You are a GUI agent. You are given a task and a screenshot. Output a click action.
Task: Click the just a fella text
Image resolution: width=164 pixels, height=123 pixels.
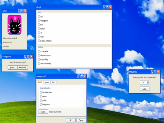pyautogui.click(x=6, y=46)
